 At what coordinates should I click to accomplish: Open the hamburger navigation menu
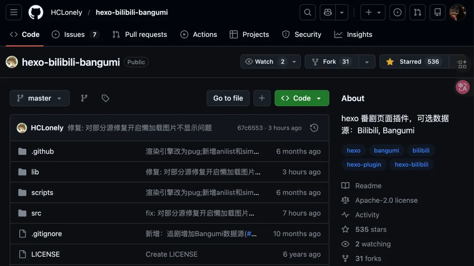[14, 12]
